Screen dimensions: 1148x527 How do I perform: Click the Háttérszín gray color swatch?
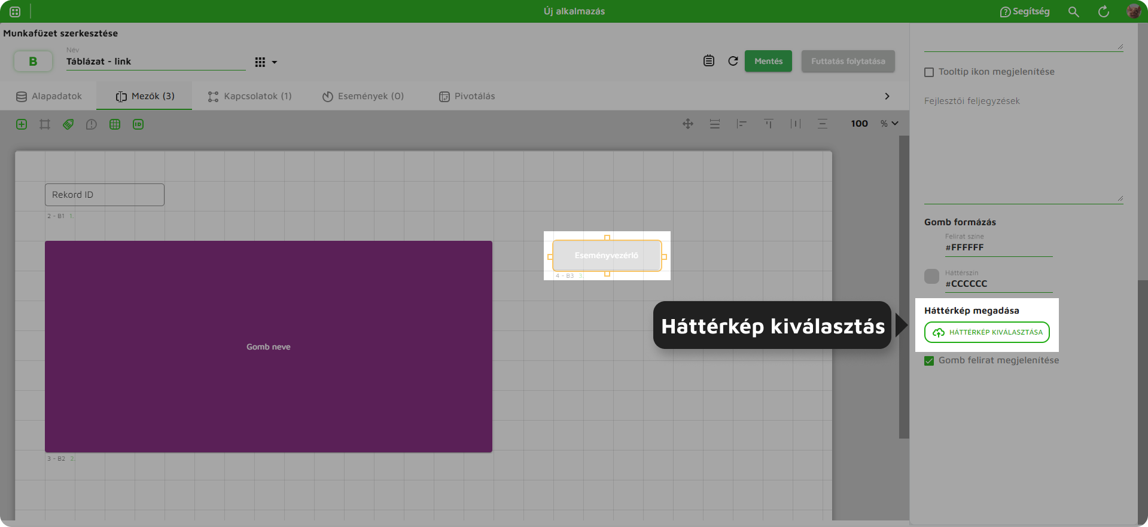tap(931, 276)
